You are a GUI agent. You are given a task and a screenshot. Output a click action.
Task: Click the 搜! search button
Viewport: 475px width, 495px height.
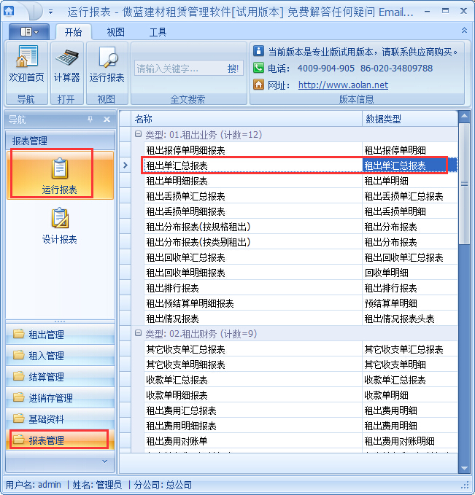(233, 69)
